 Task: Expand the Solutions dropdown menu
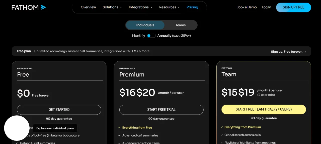112,7
